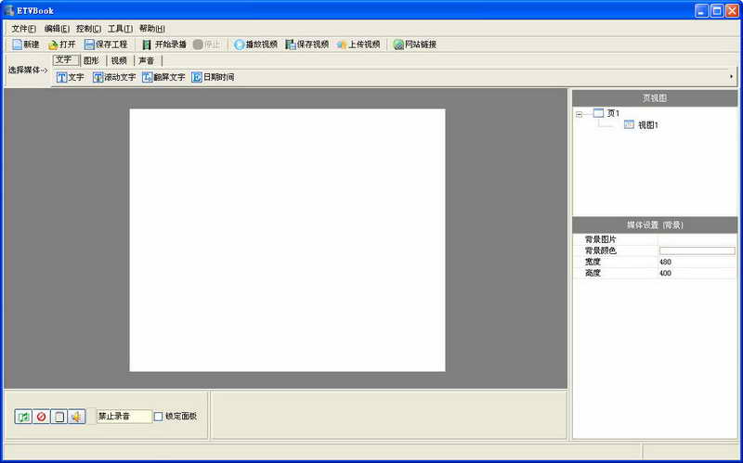Maximize the ETVBook window
743x463 pixels.
click(717, 10)
